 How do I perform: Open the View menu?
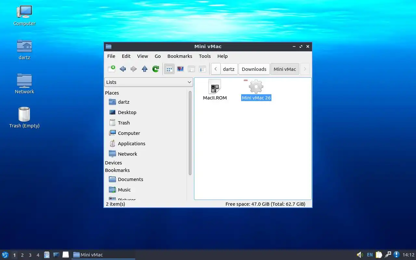pos(142,56)
